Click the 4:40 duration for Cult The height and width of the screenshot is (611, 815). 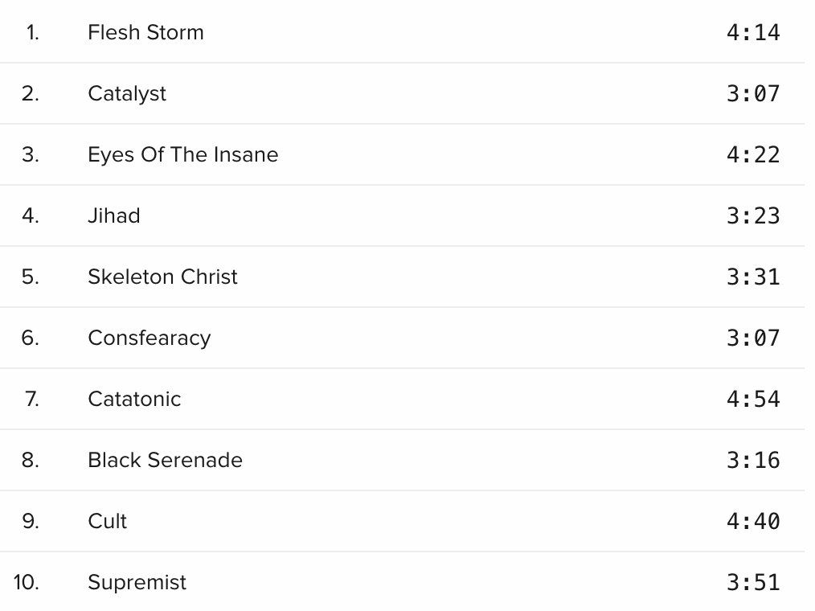pyautogui.click(x=753, y=521)
